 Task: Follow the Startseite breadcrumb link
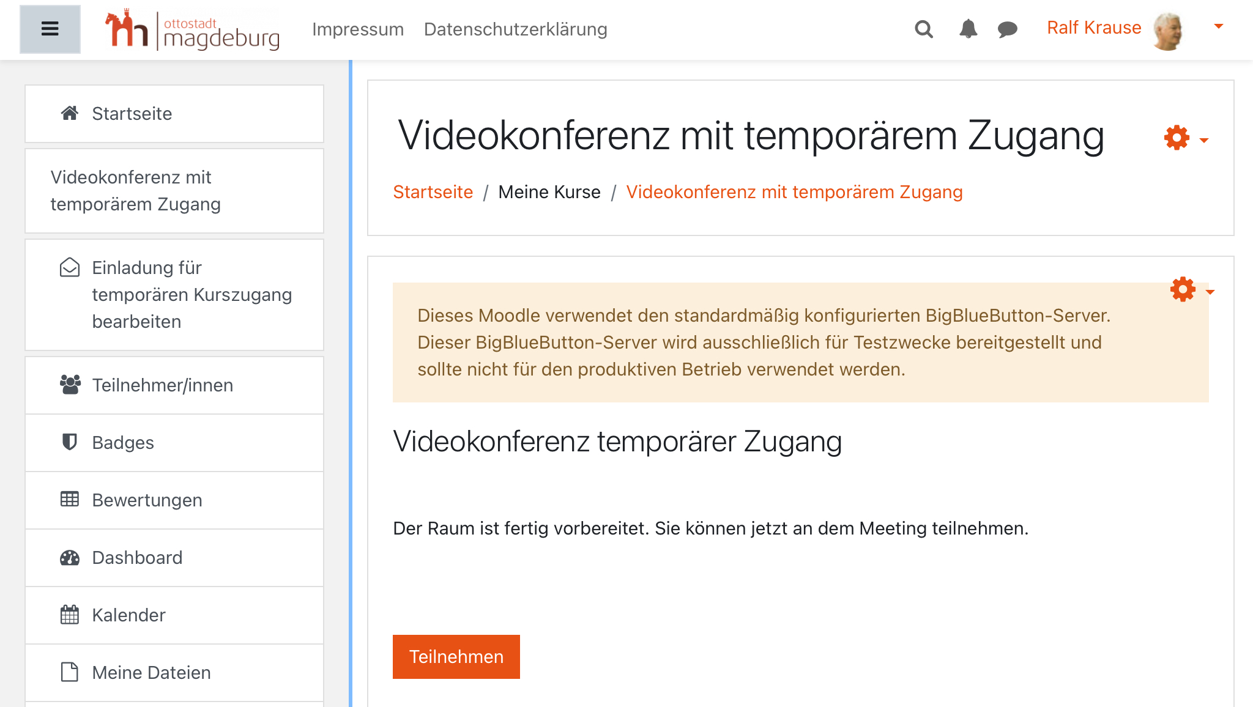(433, 191)
